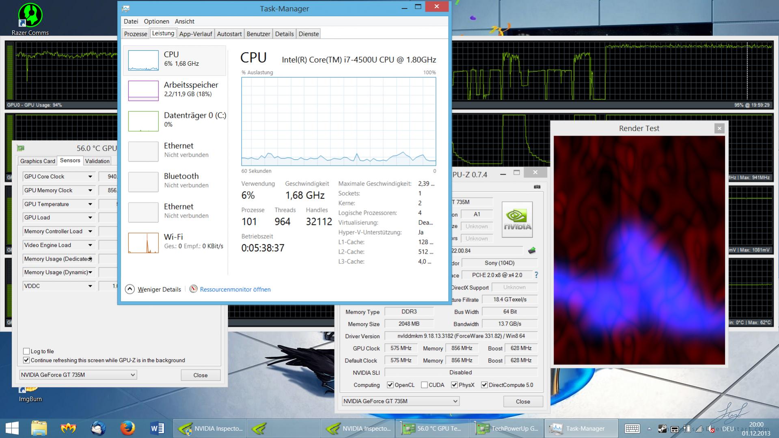Click GPU-Z sensors window title icon
779x438 pixels.
pos(20,148)
